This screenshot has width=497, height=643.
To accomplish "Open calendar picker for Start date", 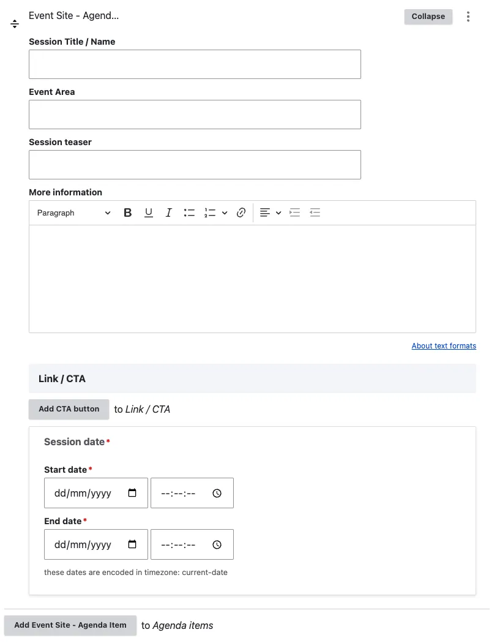I will click(x=132, y=493).
